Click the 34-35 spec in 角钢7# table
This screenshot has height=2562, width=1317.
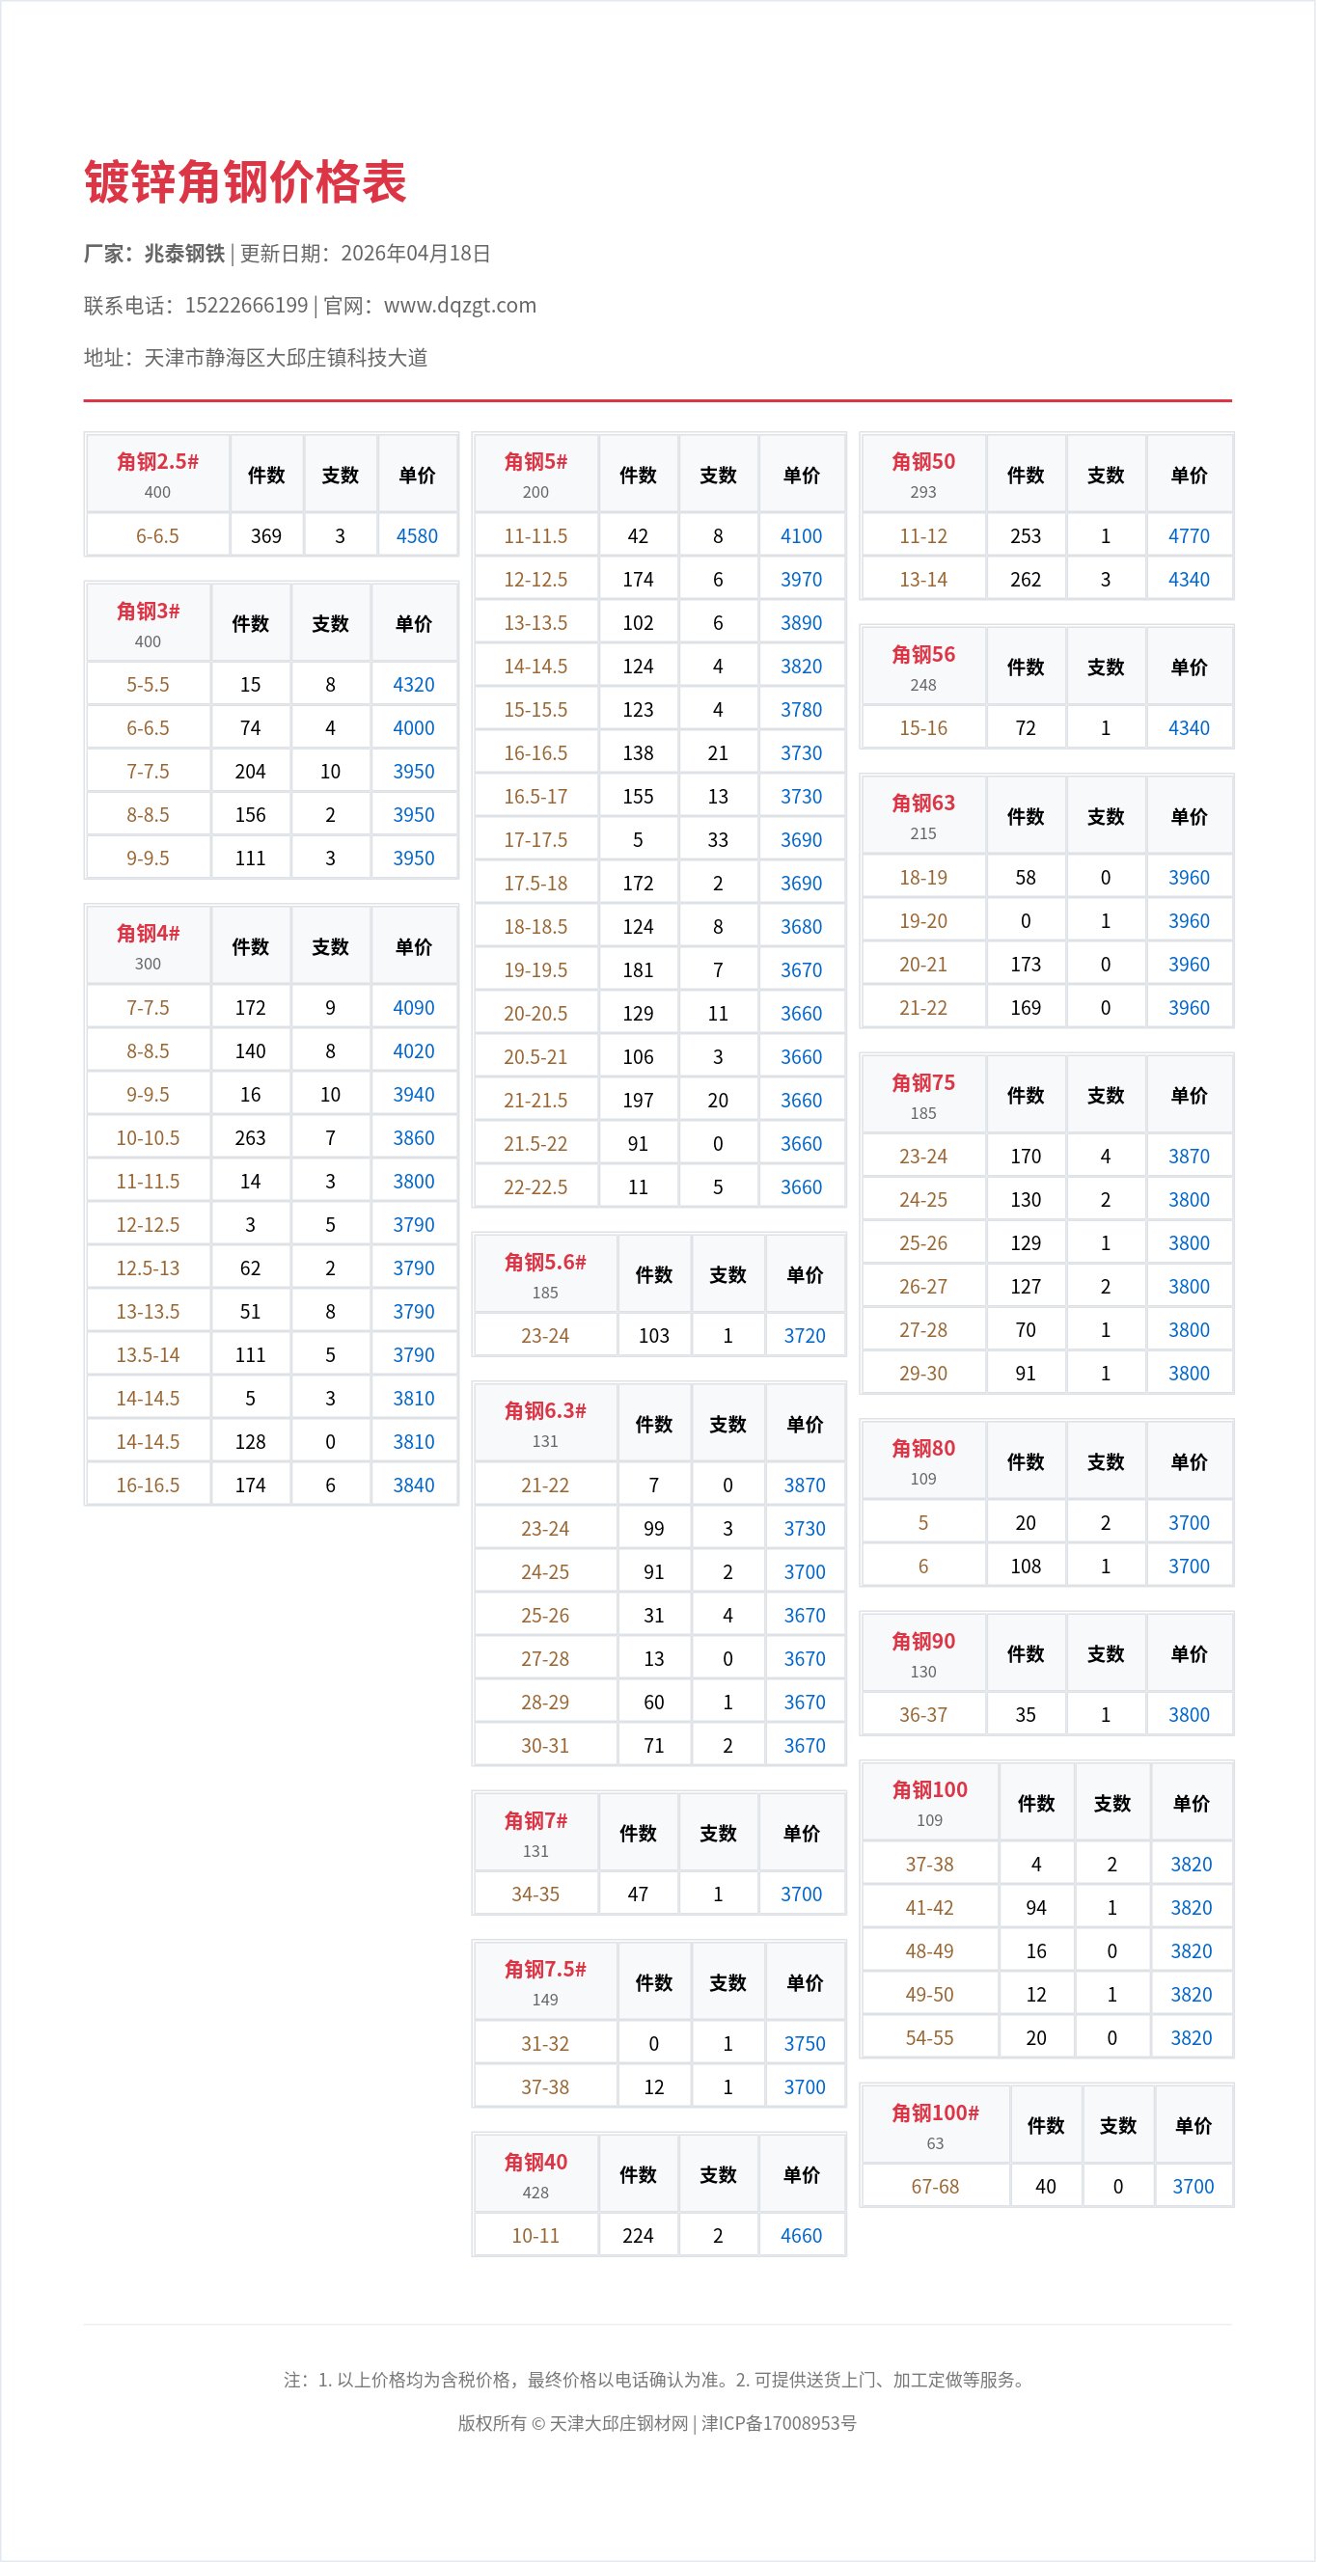(535, 1894)
